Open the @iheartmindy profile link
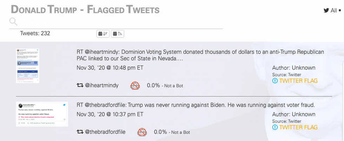This screenshot has height=141, width=344. (102, 86)
